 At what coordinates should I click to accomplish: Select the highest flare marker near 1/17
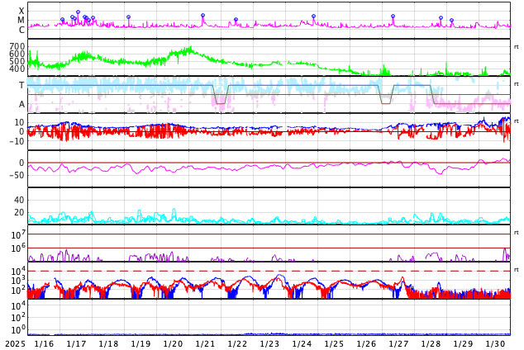[x=78, y=12]
